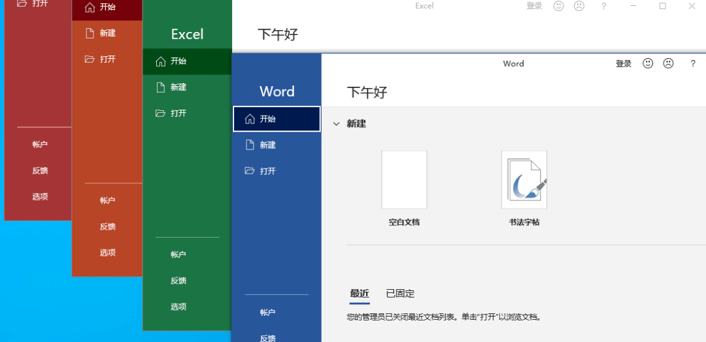Viewport: 706px width, 342px height.
Task: Click 反馈 in the orange PowerPoint sidebar
Action: [x=108, y=226]
